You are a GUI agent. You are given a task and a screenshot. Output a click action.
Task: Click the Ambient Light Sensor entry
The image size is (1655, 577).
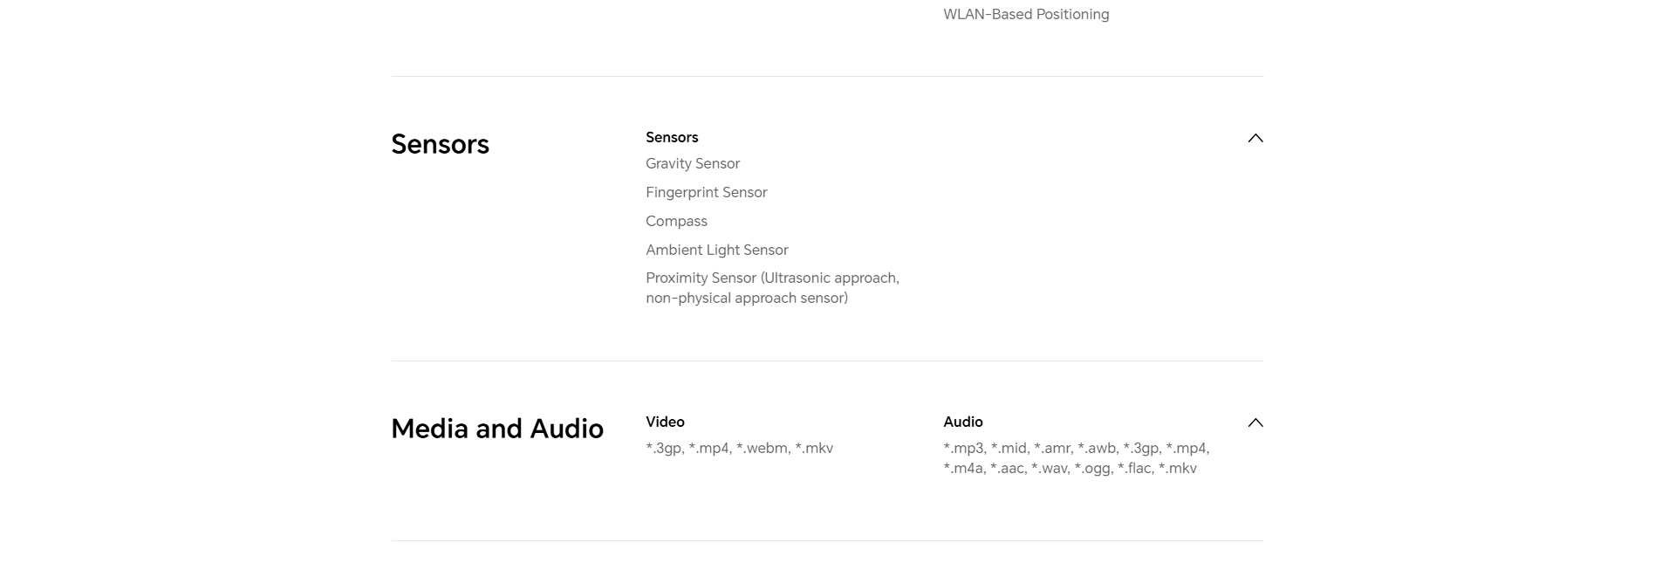[717, 250]
